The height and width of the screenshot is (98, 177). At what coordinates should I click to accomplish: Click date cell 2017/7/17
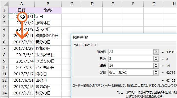22,74
